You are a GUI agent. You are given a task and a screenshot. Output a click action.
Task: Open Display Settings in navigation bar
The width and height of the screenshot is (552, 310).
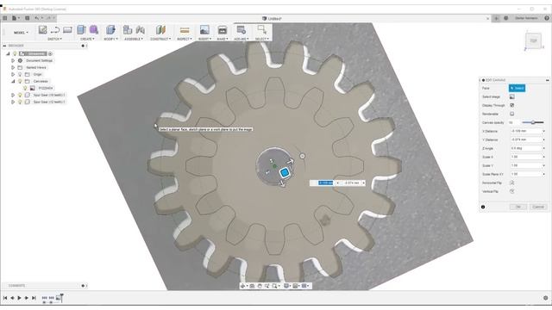coord(286,286)
